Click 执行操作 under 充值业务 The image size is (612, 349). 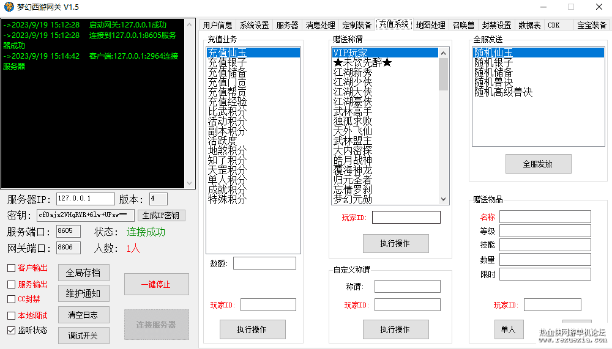(253, 329)
